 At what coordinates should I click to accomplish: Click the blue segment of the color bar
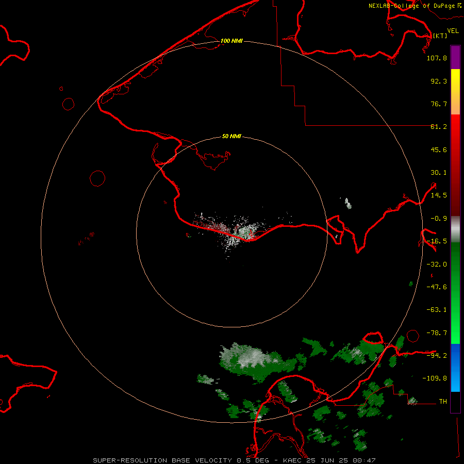tap(455, 368)
